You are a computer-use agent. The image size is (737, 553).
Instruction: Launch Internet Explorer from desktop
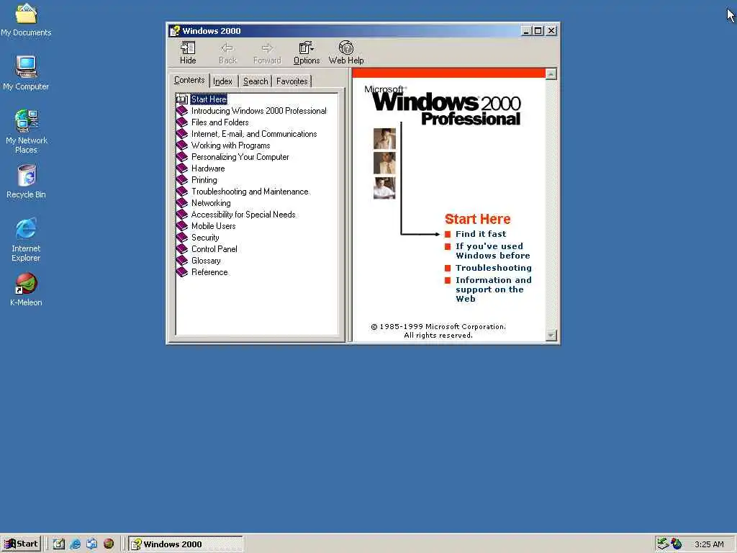coord(26,240)
